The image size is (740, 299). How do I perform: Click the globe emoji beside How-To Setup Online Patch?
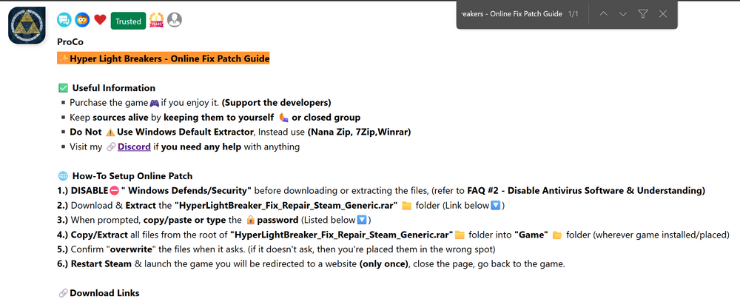tap(63, 176)
